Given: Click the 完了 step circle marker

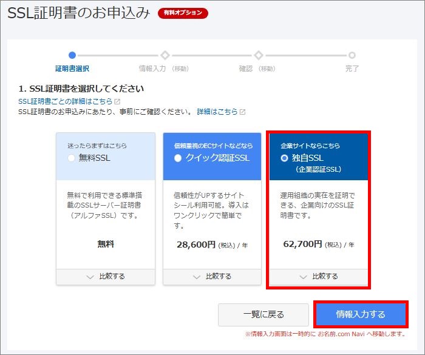Looking at the screenshot, I should tap(352, 55).
